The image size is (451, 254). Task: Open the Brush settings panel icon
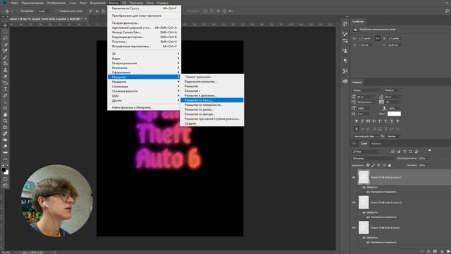[345, 34]
